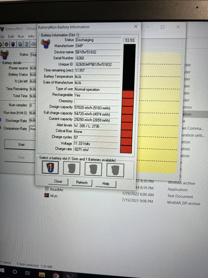Click the checklist toolbar icon
The height and width of the screenshot is (278, 208).
pyautogui.click(x=26, y=44)
